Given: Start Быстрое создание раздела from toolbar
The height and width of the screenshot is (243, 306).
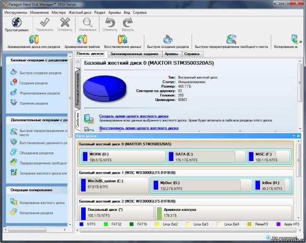Looking at the screenshot, I should point(168,41).
